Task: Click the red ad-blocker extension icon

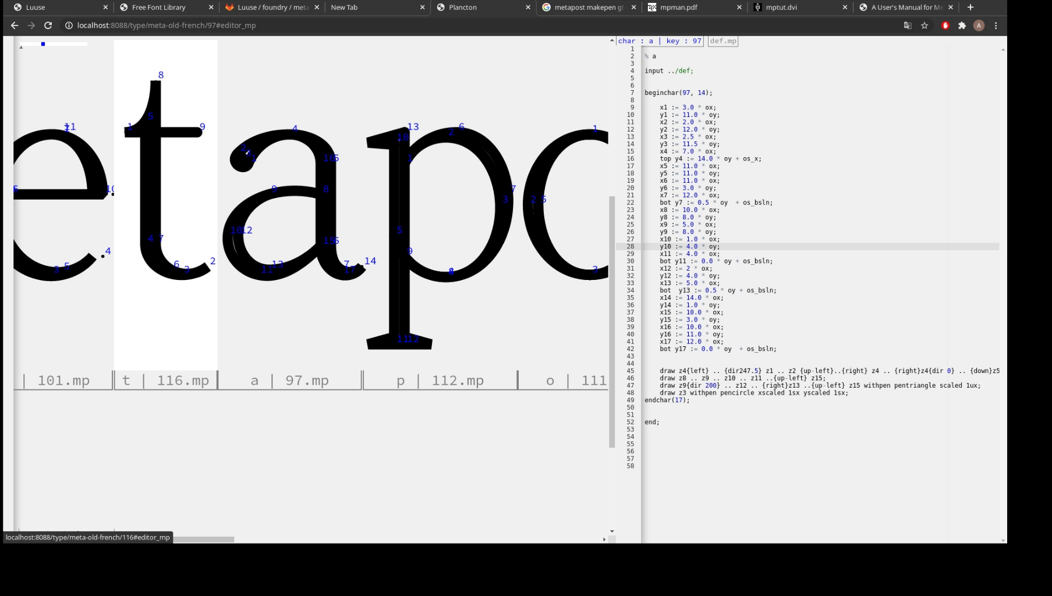Action: tap(945, 26)
